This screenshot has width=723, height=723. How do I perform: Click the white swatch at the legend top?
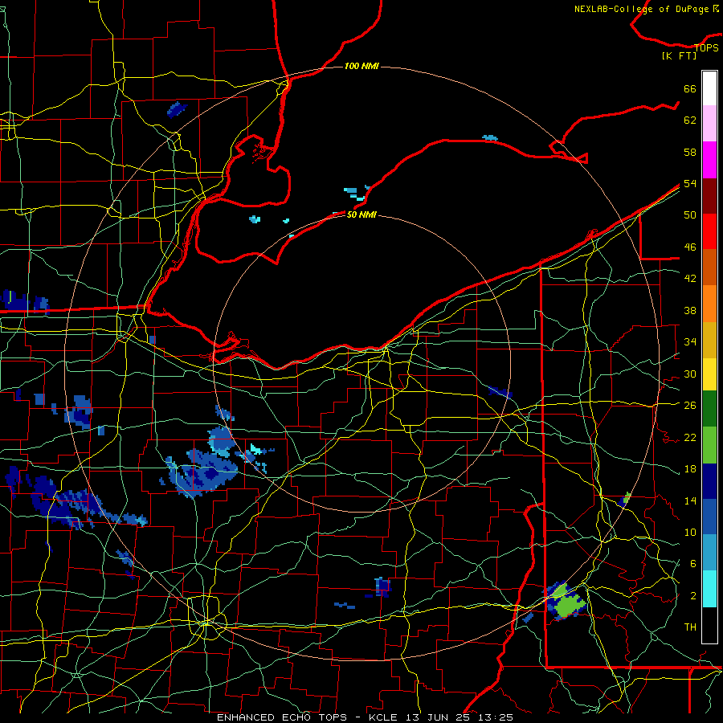click(x=709, y=88)
